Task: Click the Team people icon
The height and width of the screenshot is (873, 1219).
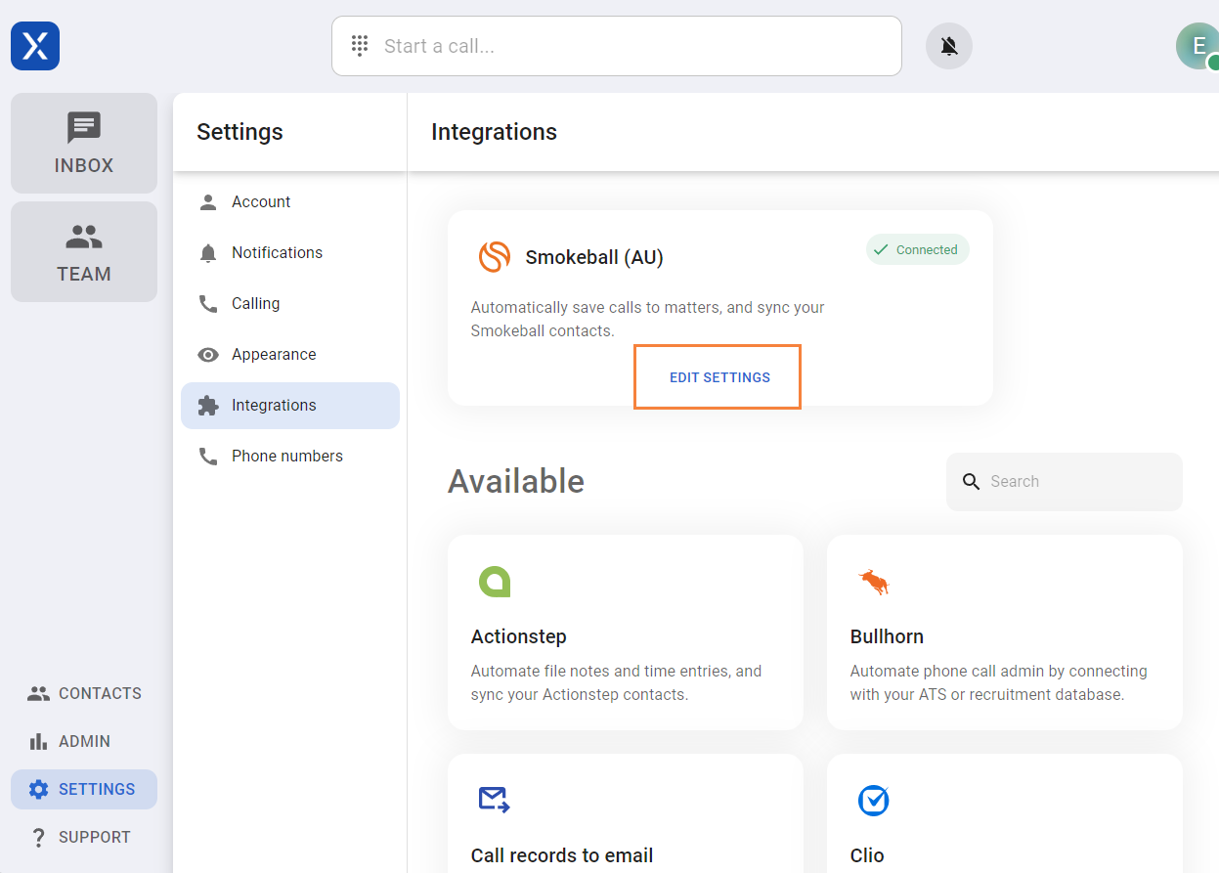Action: point(84,237)
